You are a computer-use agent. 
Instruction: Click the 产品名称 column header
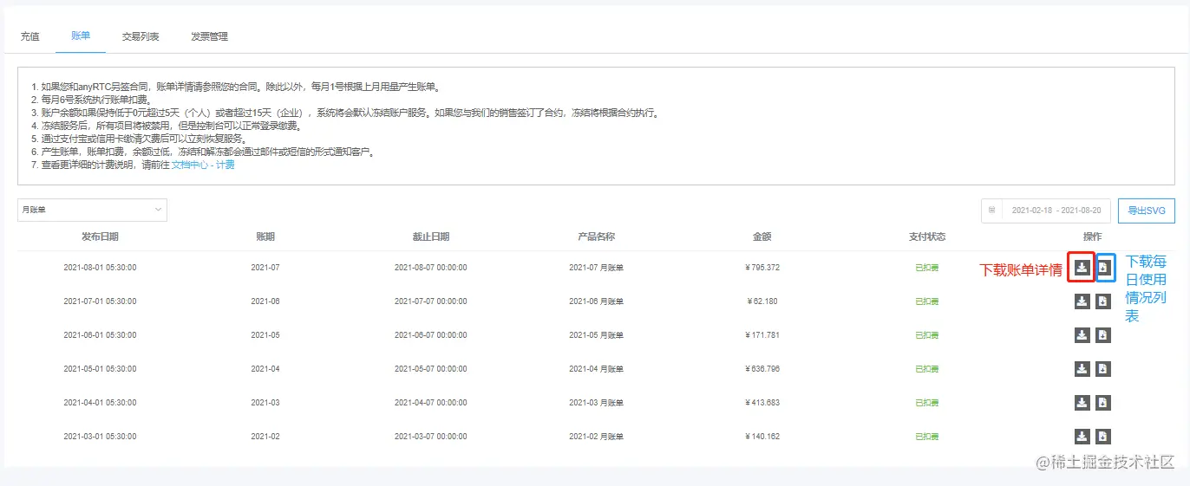596,237
